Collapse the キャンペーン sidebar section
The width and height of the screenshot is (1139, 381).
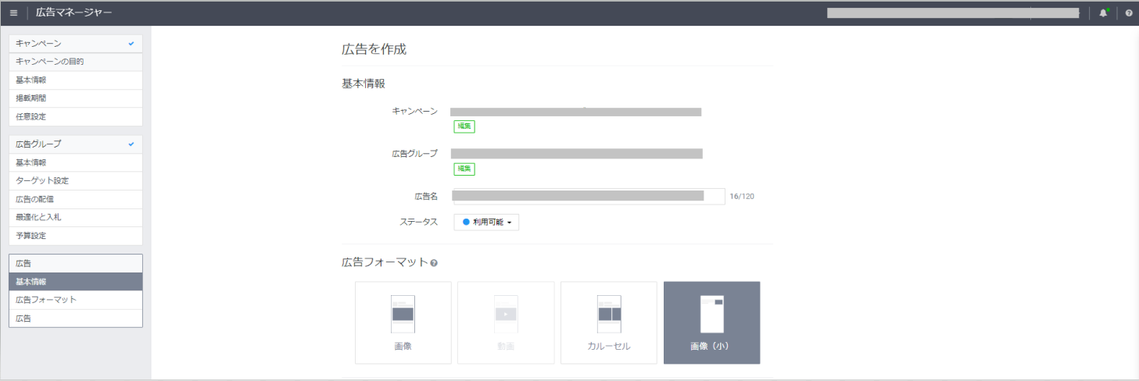point(75,44)
